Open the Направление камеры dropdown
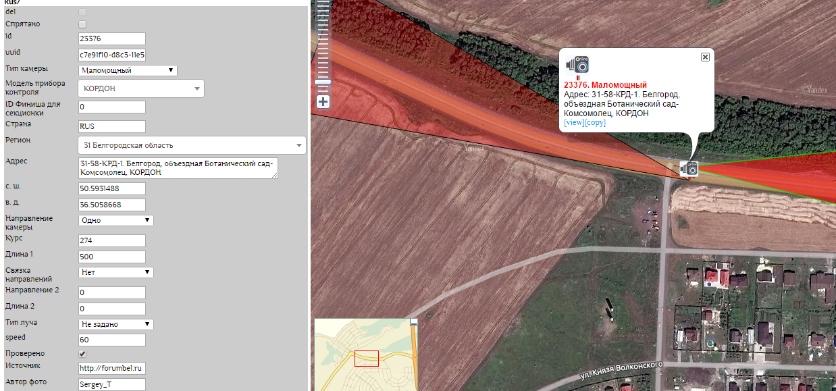This screenshot has width=836, height=391. coord(115,220)
